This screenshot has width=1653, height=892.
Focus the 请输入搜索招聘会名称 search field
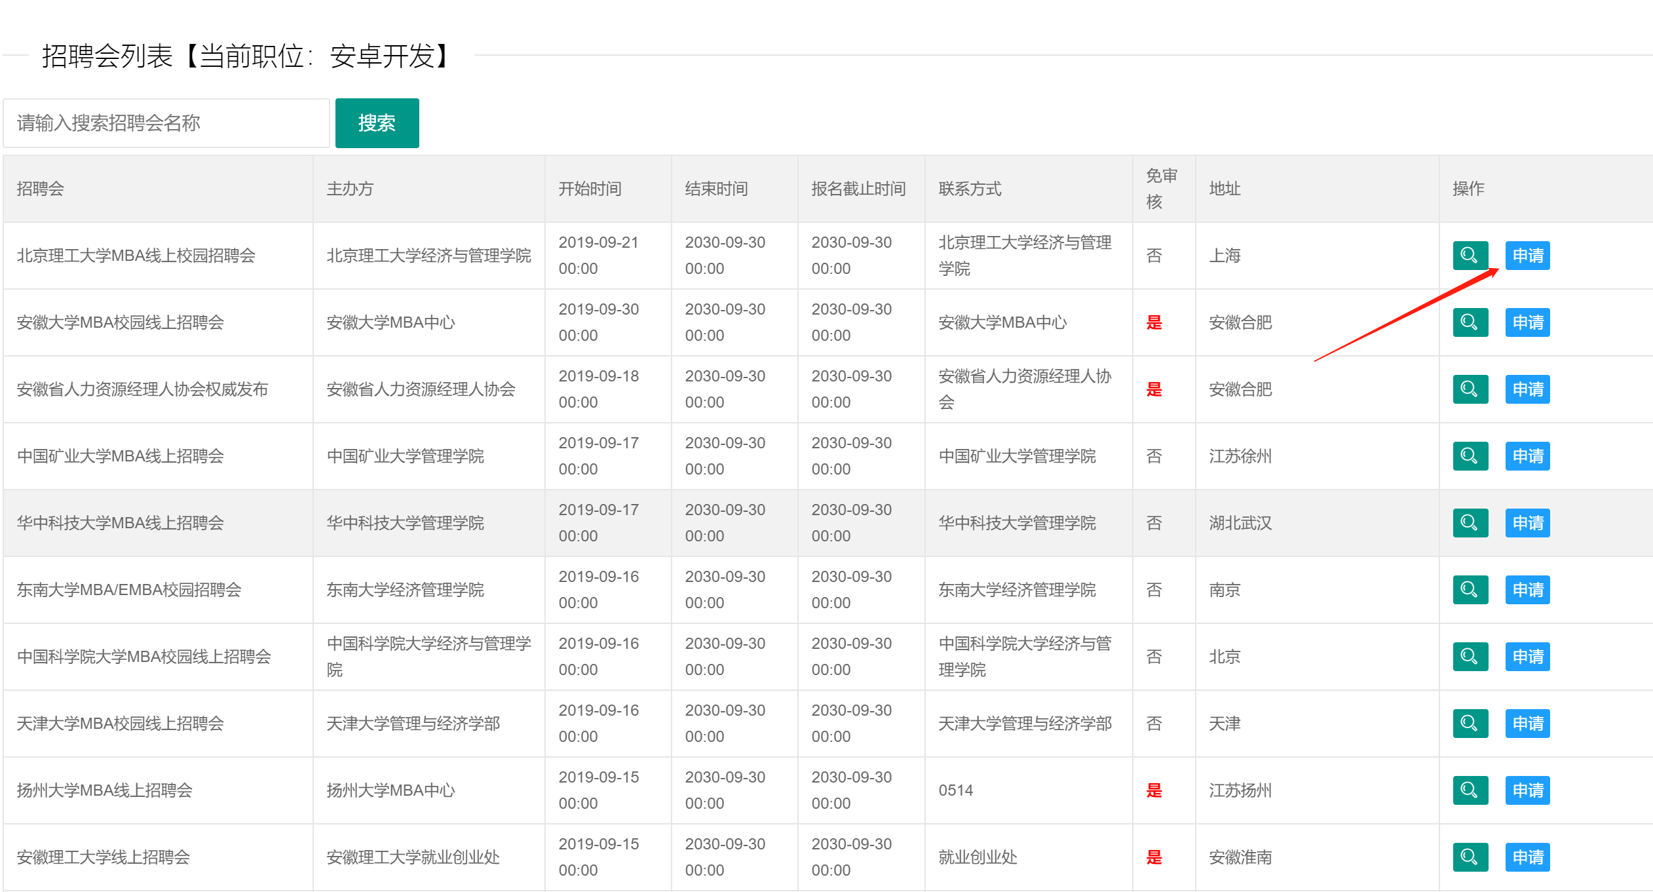[x=166, y=123]
